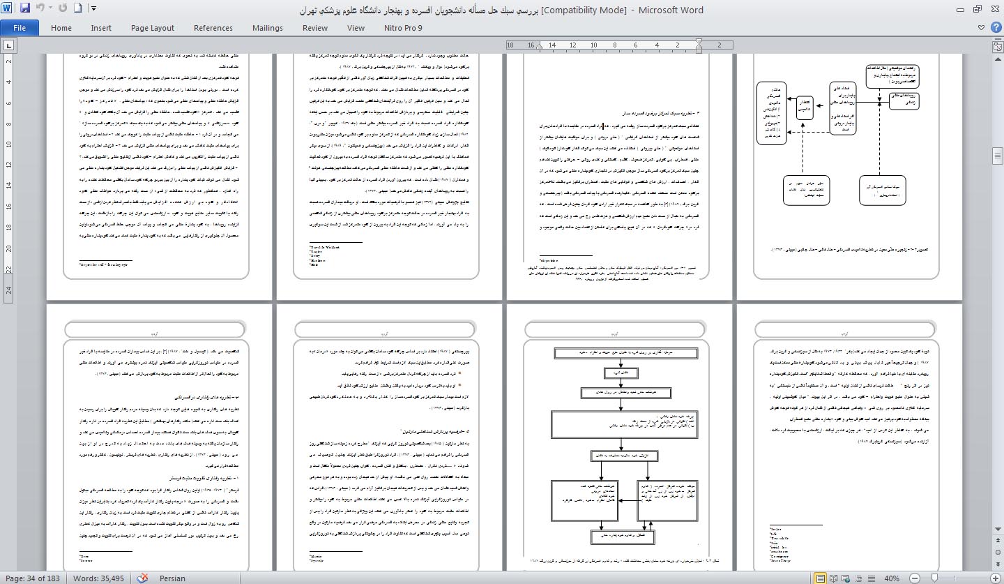This screenshot has width=1004, height=584.
Task: Expand the Customize Quick Access Toolbar dropdown
Action: pyautogui.click(x=94, y=10)
